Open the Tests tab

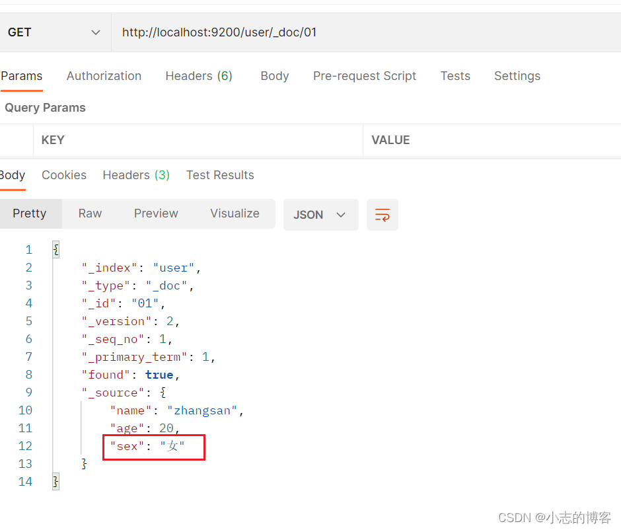455,75
